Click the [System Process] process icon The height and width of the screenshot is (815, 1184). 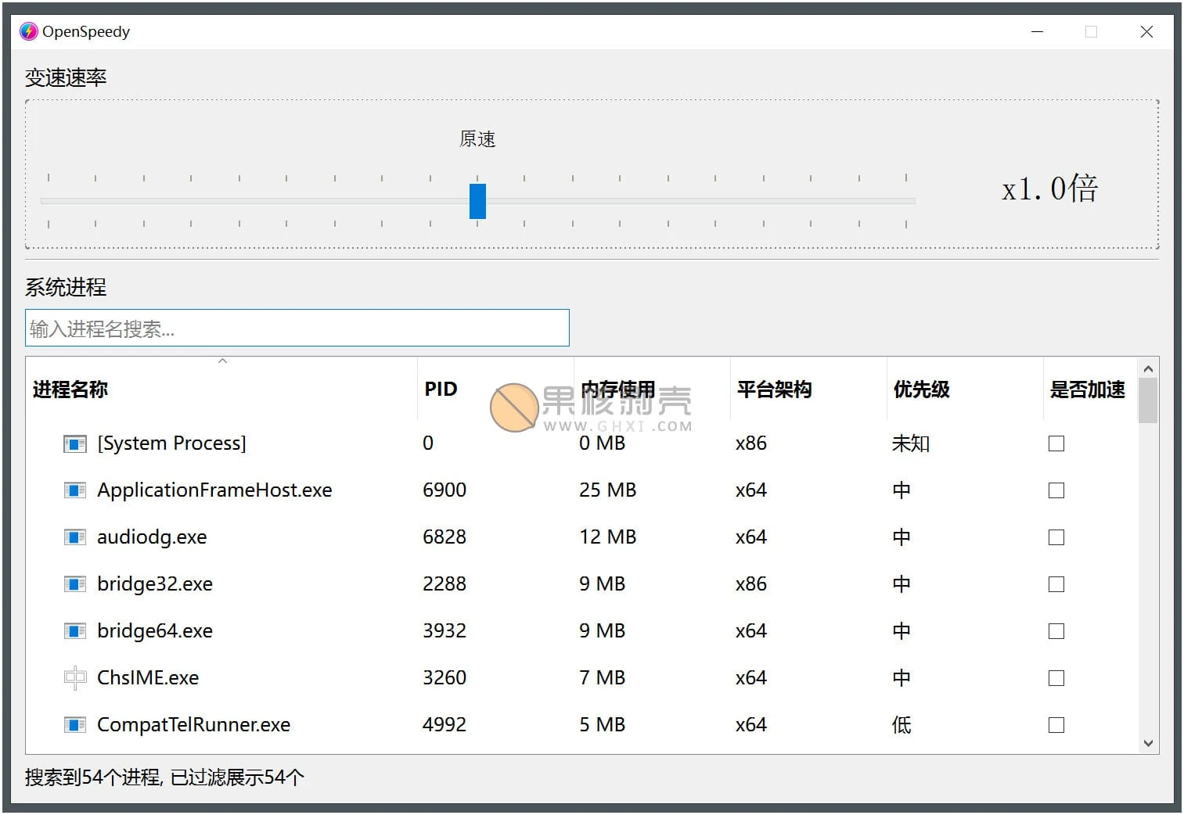tap(74, 443)
